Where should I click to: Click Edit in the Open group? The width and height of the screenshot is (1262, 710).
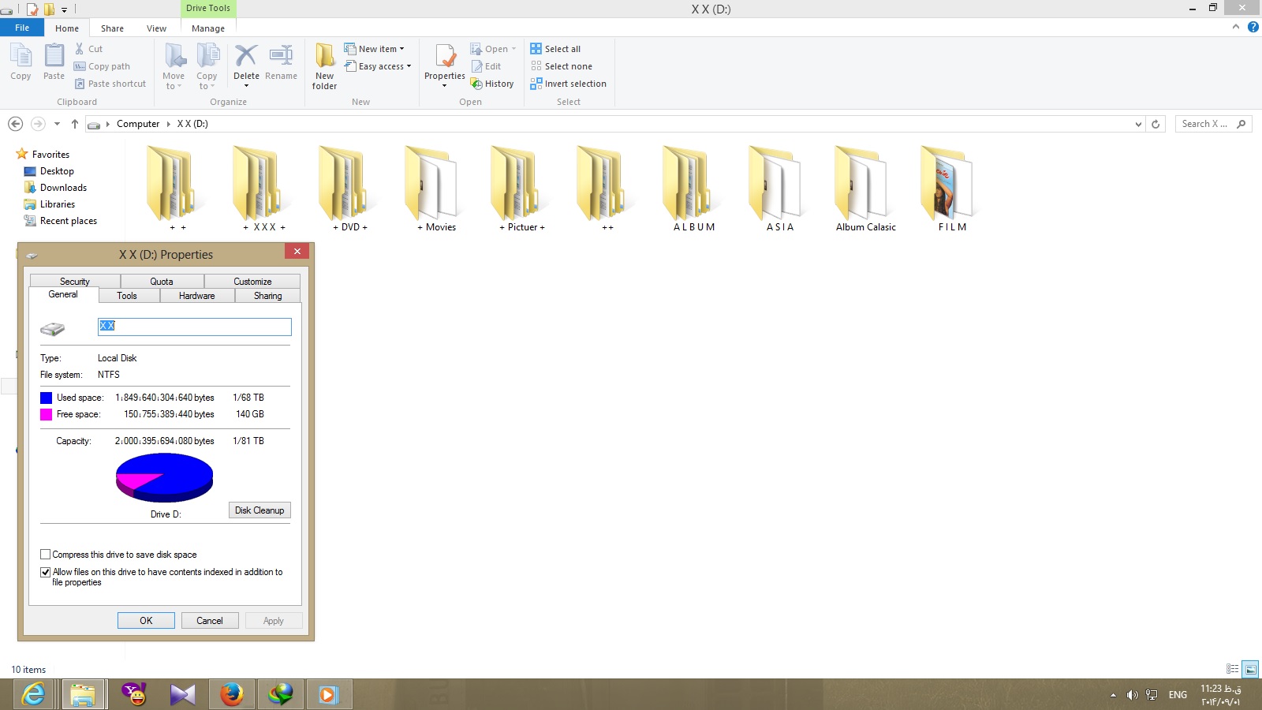pos(486,66)
